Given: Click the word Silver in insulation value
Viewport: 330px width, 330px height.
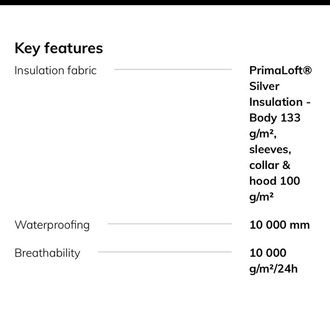Looking at the screenshot, I should pos(265,86).
